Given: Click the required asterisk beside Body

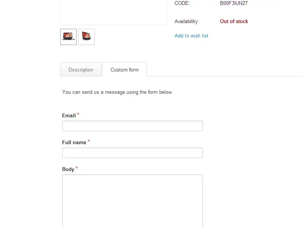Looking at the screenshot, I should point(77,168).
